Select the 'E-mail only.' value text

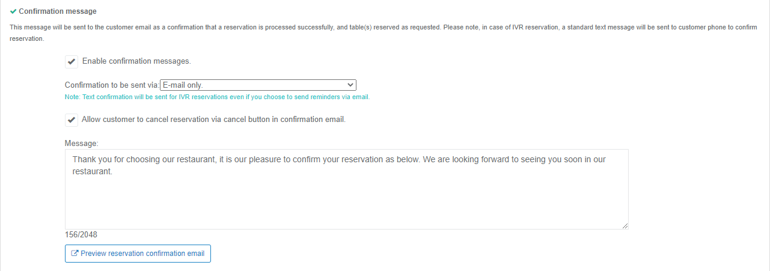[x=183, y=85]
